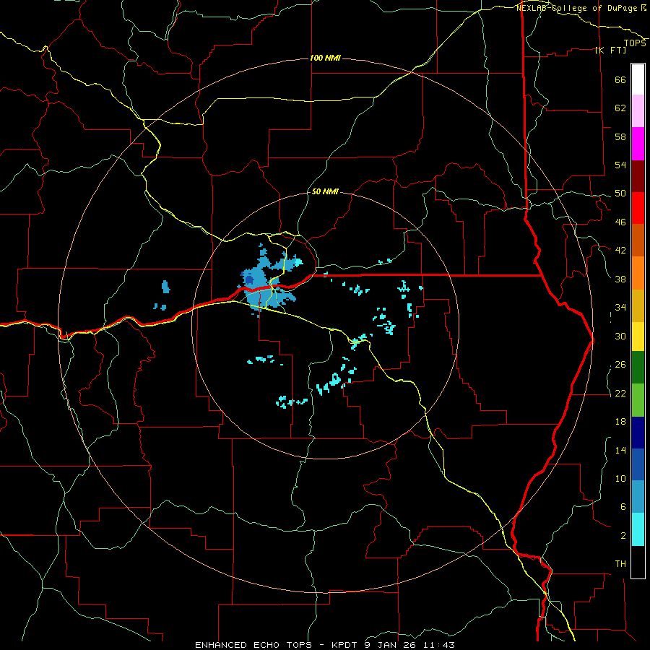Click the legend value '62'
Screen dimensions: 650x650
620,108
